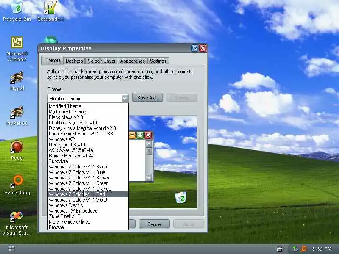Choose Black Mesa v2.0 theme
The width and height of the screenshot is (339, 254).
coord(88,117)
